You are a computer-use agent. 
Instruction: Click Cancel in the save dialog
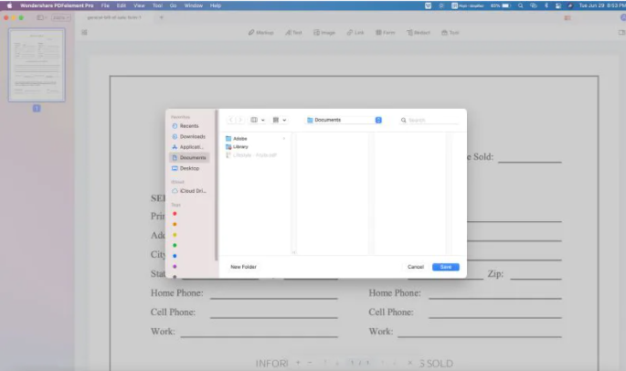pyautogui.click(x=415, y=267)
